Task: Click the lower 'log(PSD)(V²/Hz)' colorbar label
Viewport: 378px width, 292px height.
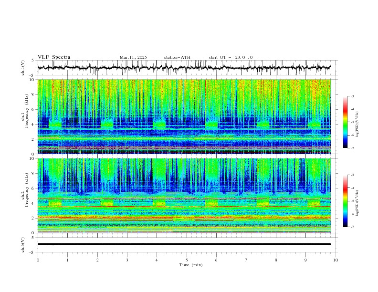Action: click(357, 203)
